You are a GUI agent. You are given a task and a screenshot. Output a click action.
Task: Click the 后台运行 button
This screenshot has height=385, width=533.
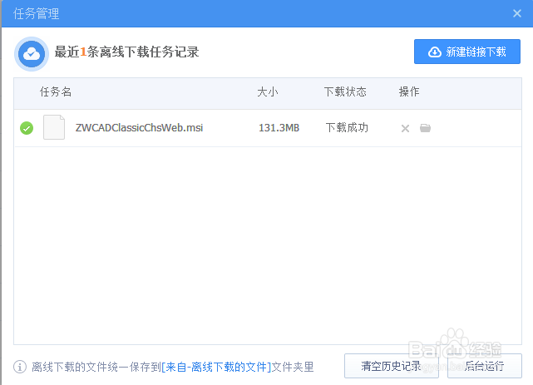[x=485, y=366]
